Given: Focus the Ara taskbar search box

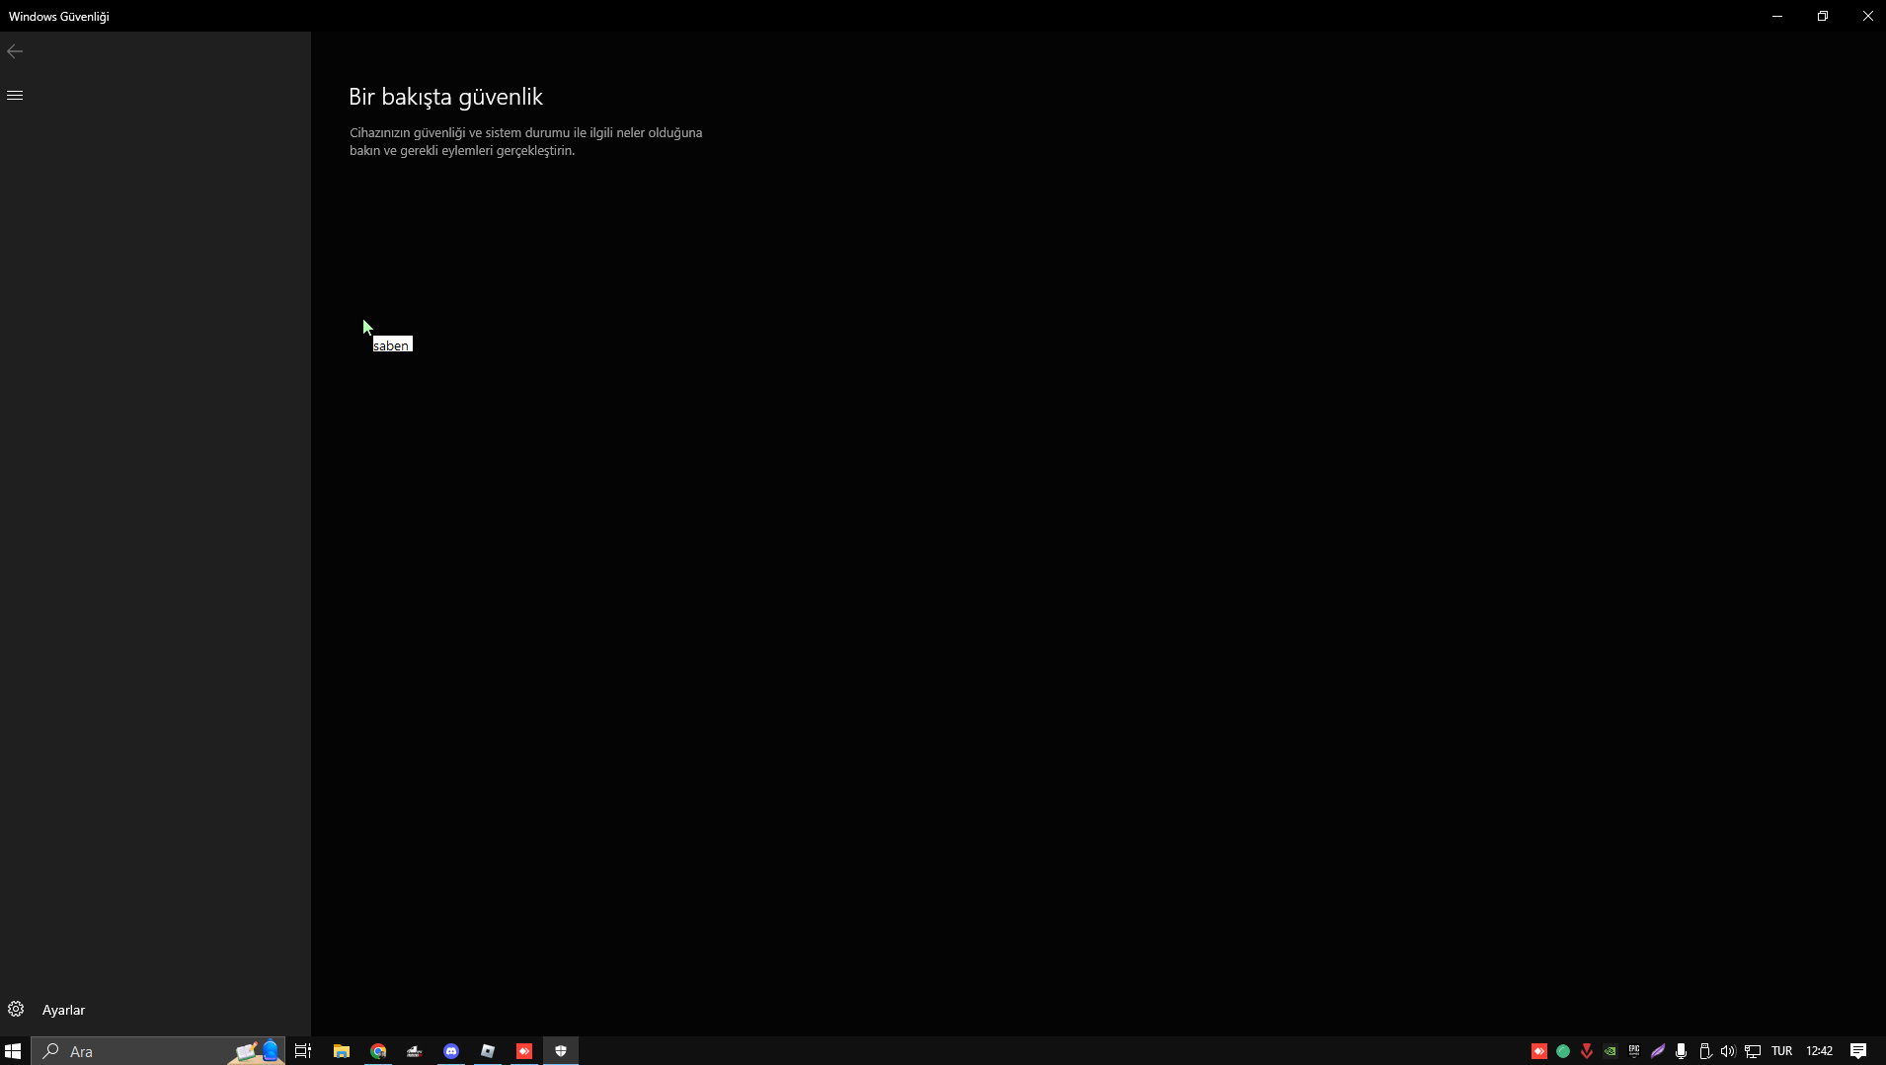Looking at the screenshot, I should pos(158,1051).
